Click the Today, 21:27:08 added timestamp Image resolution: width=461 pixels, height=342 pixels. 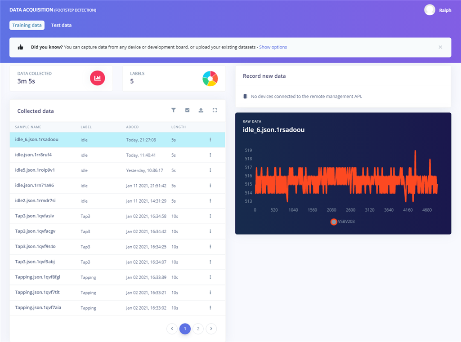coord(141,140)
